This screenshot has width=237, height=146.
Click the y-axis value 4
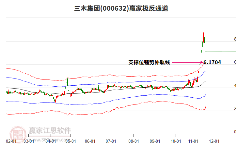click(235, 85)
